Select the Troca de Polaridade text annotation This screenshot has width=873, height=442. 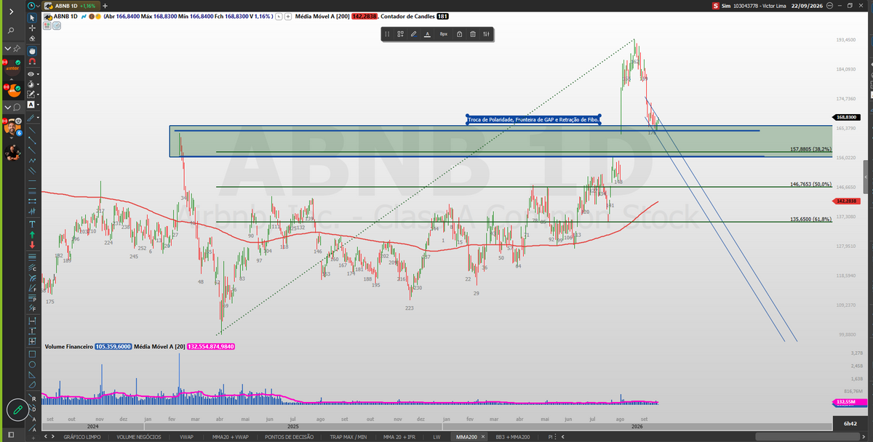click(533, 119)
